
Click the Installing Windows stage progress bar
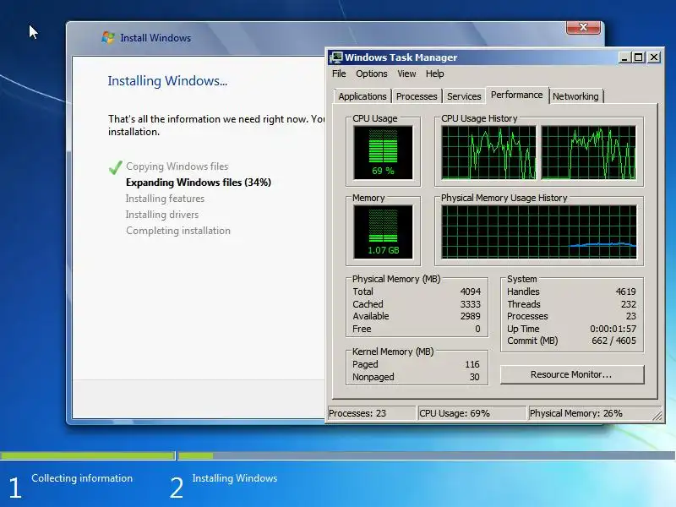[x=427, y=455]
